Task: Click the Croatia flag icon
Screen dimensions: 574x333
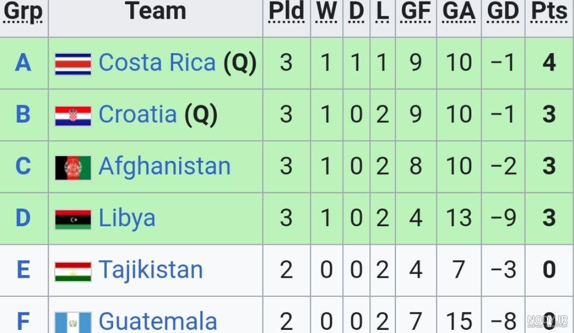Action: point(73,116)
